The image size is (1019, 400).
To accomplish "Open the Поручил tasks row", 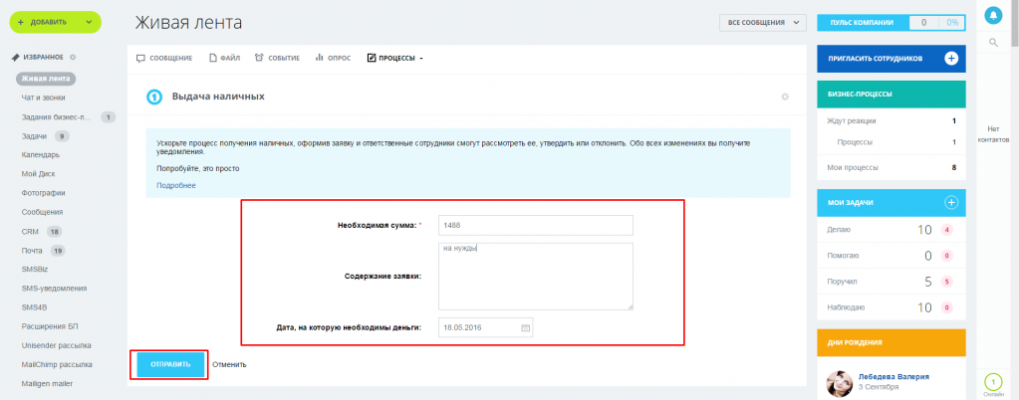I will point(891,282).
